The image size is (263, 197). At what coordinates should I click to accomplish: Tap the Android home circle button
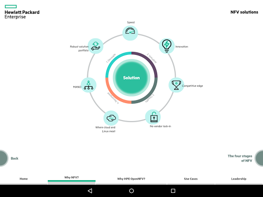tap(131, 191)
